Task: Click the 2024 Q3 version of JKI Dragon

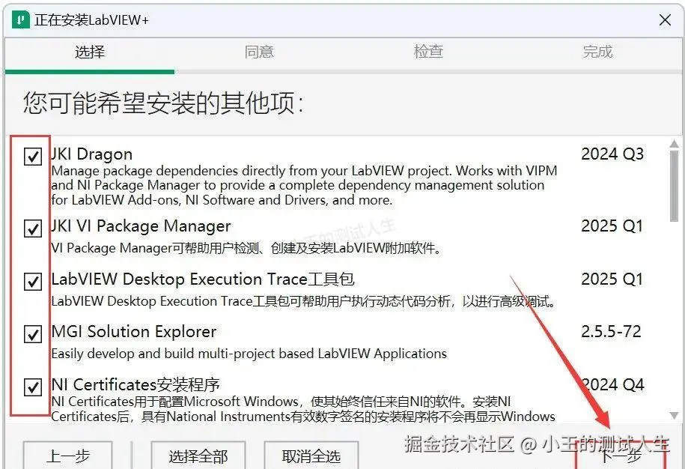Action: pos(612,154)
